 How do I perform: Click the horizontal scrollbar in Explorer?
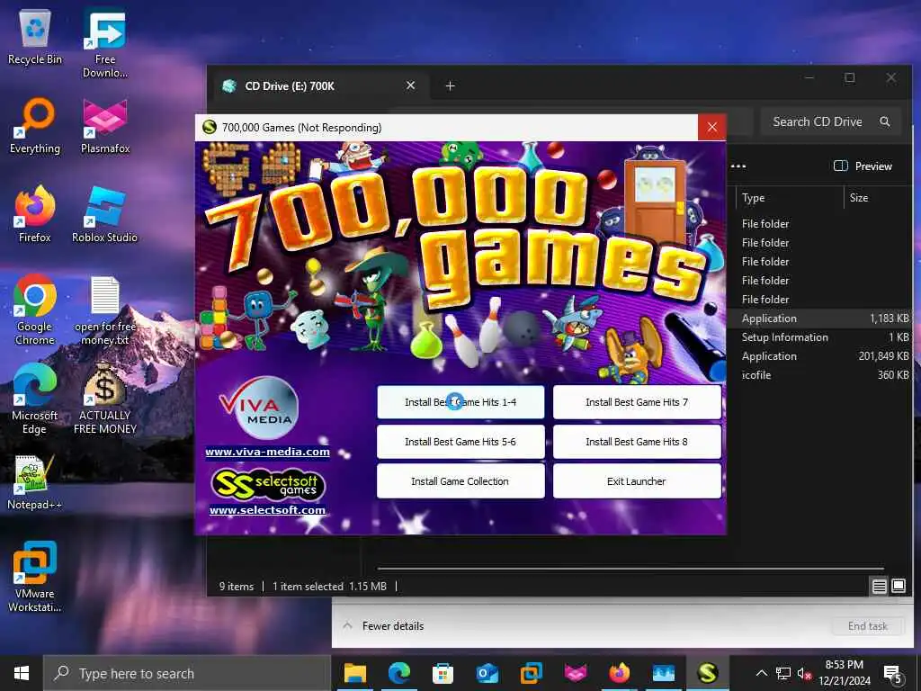630,569
